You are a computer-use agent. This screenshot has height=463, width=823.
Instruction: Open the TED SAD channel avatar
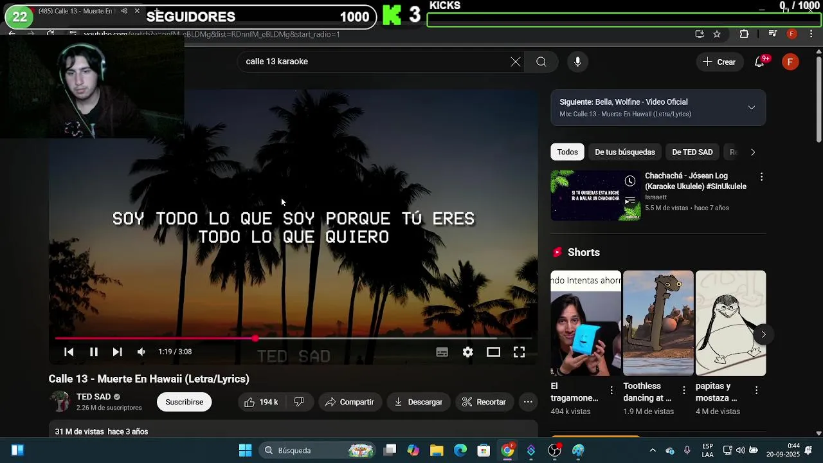60,402
